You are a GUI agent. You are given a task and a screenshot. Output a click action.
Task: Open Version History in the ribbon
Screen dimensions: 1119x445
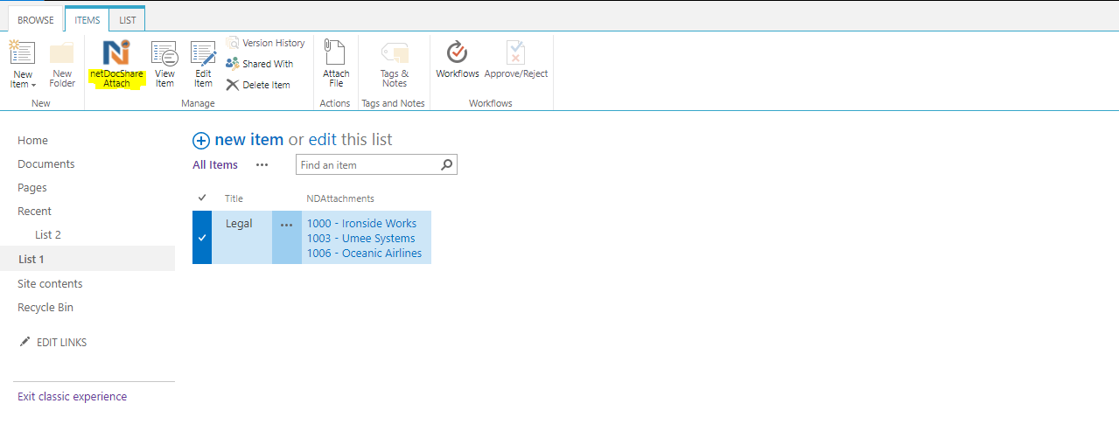[265, 43]
